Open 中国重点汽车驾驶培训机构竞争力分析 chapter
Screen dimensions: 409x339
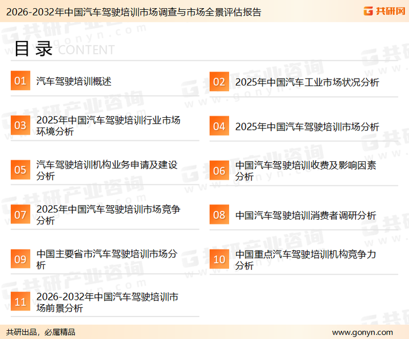click(306, 260)
